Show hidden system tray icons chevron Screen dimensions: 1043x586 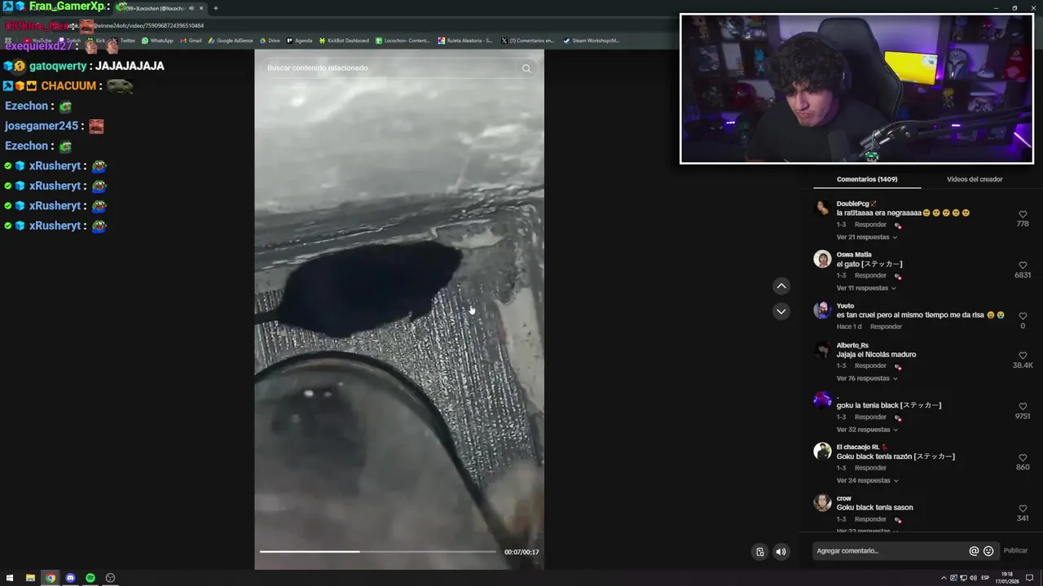944,578
